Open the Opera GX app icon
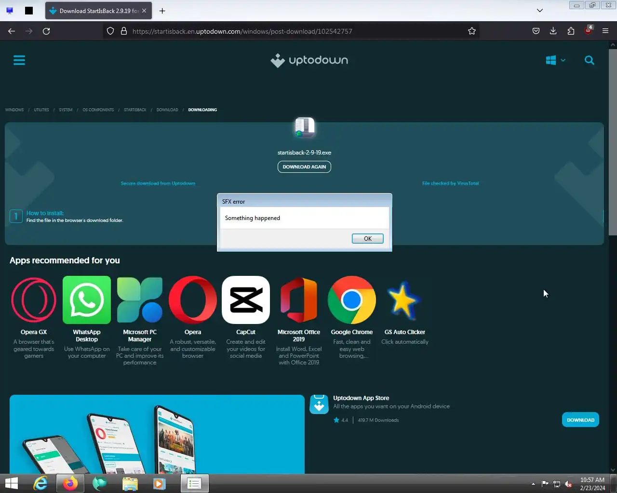The image size is (617, 493). (34, 299)
